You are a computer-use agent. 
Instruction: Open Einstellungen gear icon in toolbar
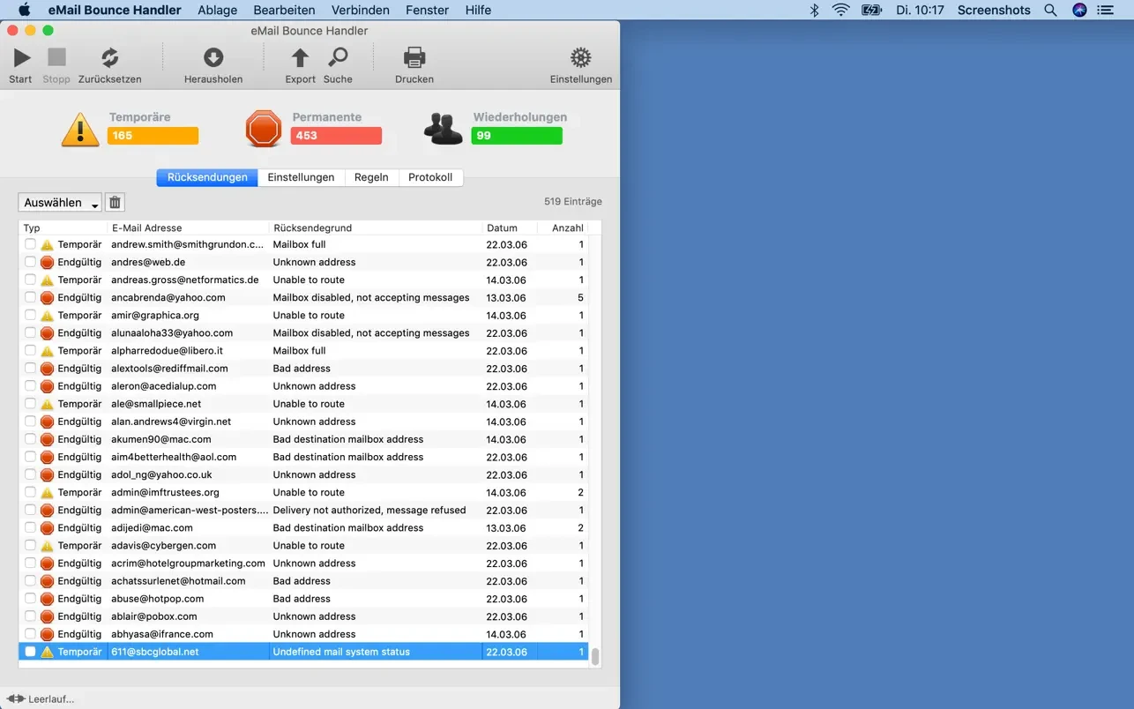click(580, 58)
